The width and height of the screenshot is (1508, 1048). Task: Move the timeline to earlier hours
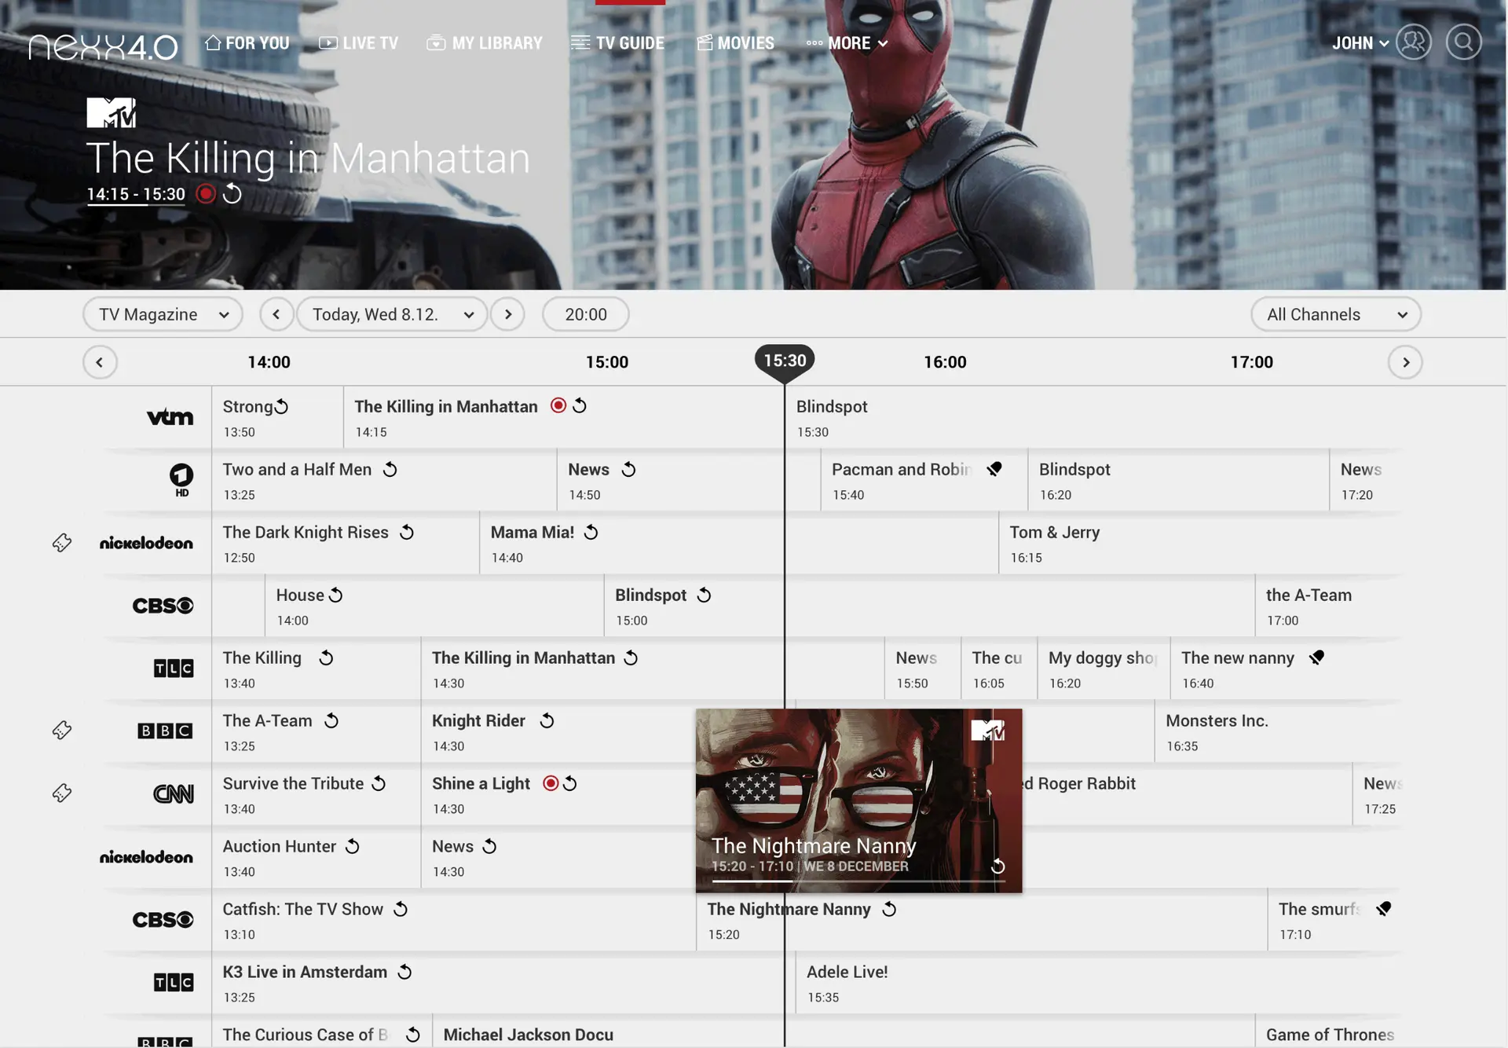(x=100, y=362)
